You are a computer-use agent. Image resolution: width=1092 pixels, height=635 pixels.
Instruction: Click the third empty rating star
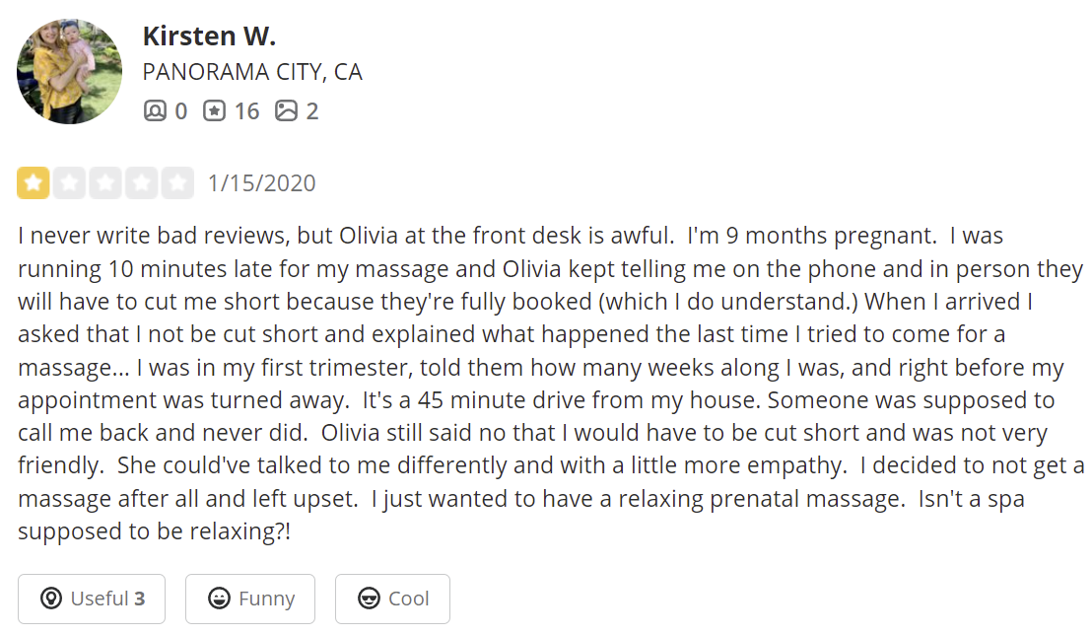[105, 183]
